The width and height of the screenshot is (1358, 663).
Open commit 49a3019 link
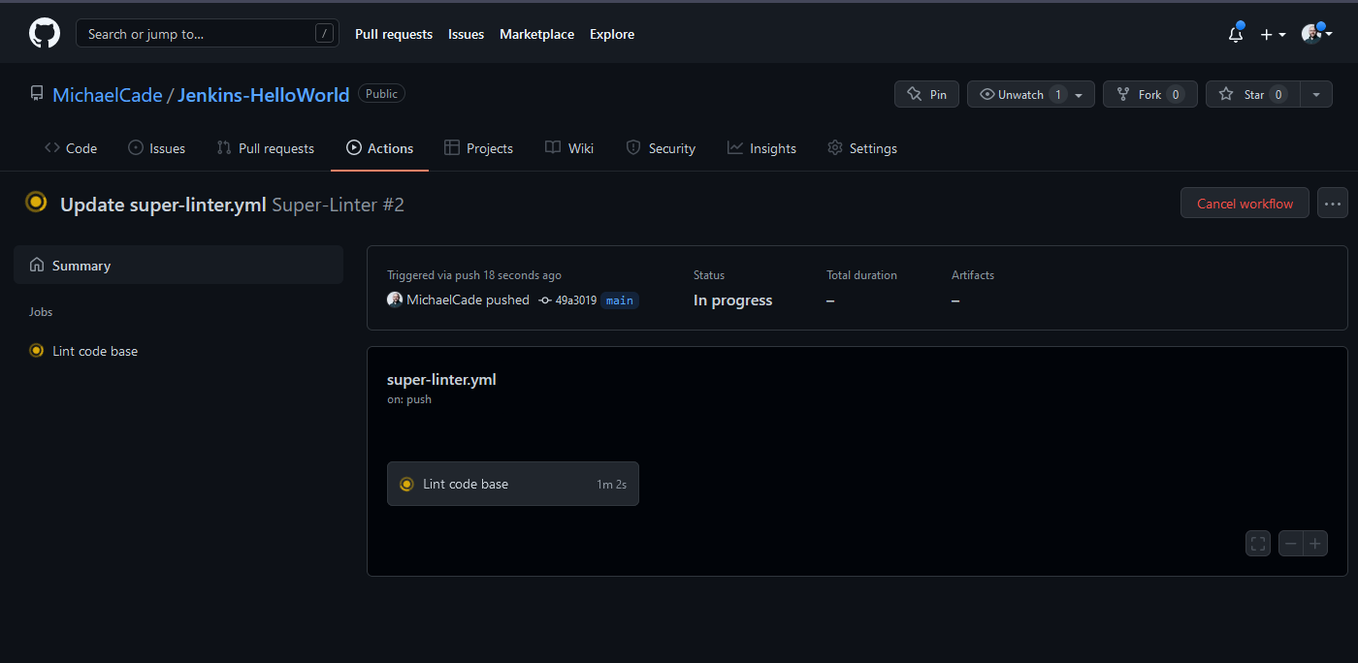click(575, 300)
